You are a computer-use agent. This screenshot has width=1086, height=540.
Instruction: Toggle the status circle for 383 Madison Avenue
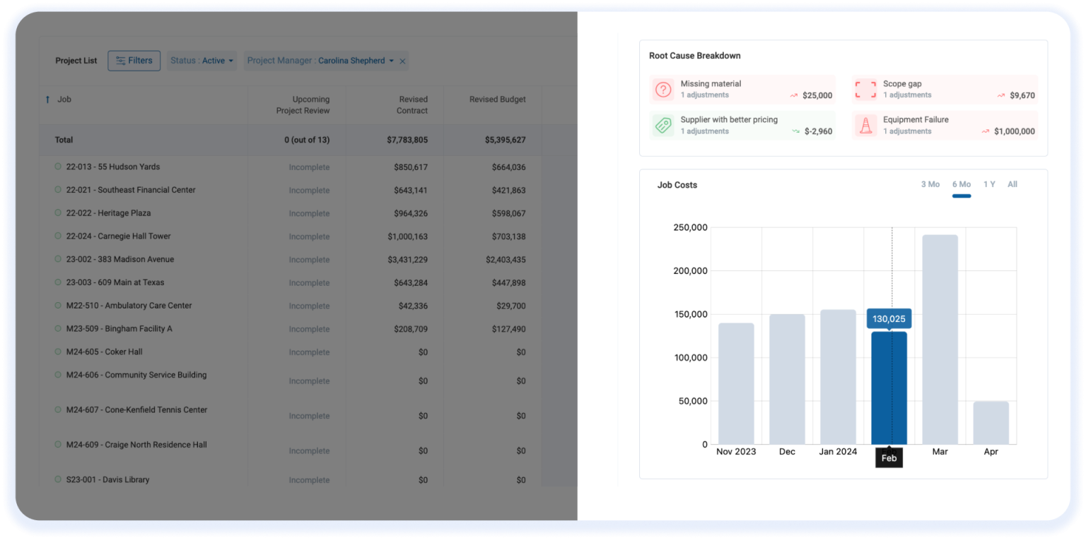[57, 259]
